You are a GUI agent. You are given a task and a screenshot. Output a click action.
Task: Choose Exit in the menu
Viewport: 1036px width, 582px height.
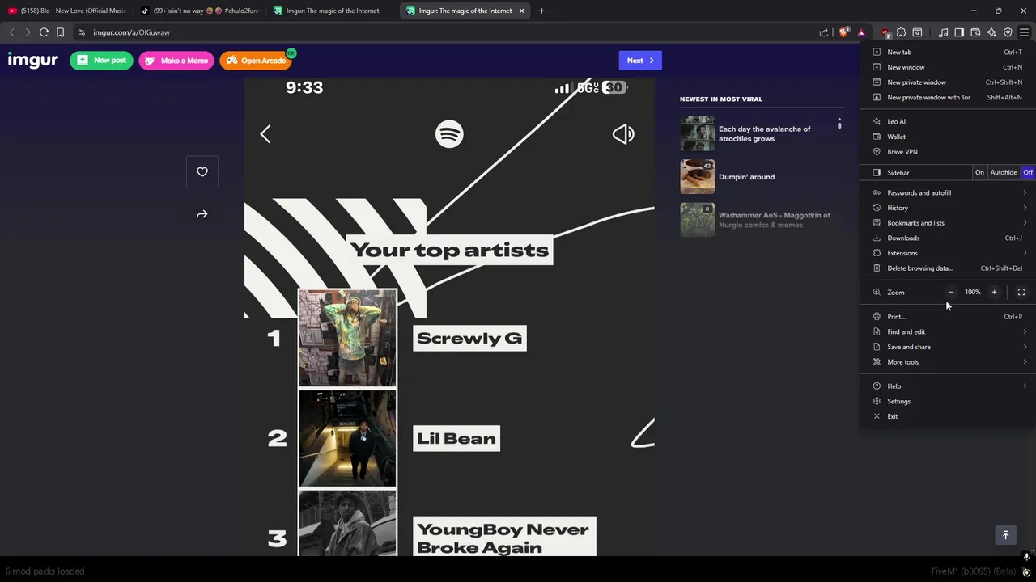click(948, 416)
